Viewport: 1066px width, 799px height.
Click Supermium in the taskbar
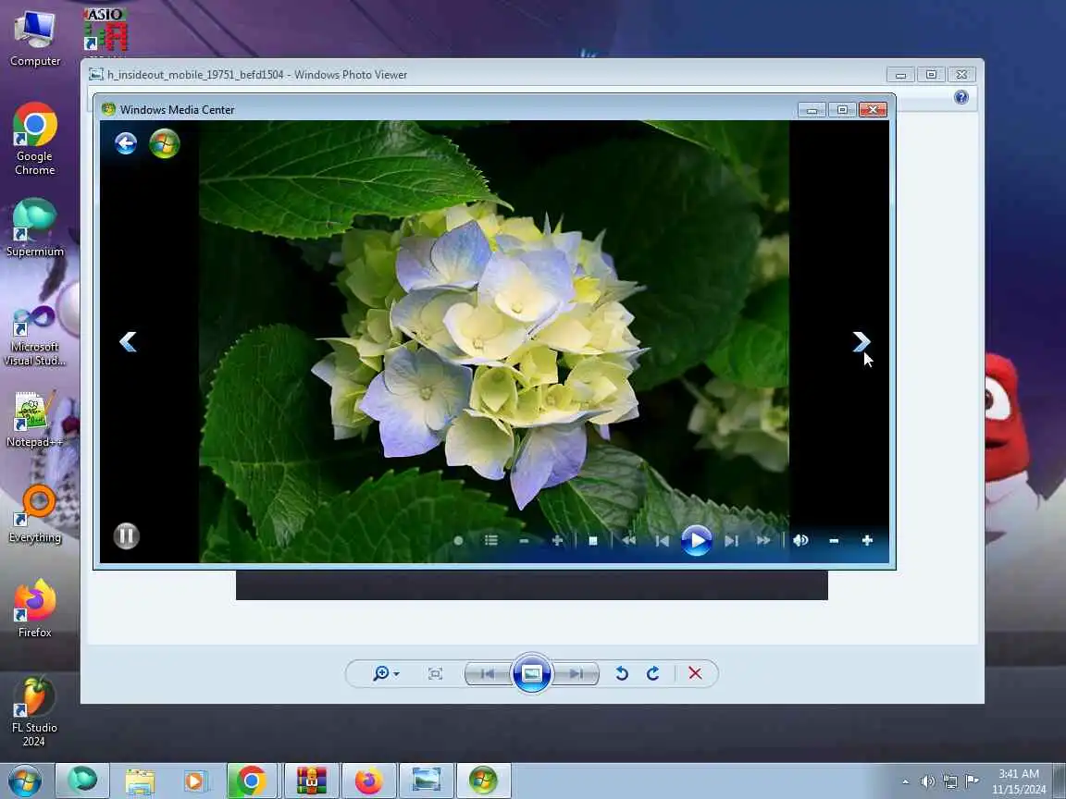(x=82, y=780)
